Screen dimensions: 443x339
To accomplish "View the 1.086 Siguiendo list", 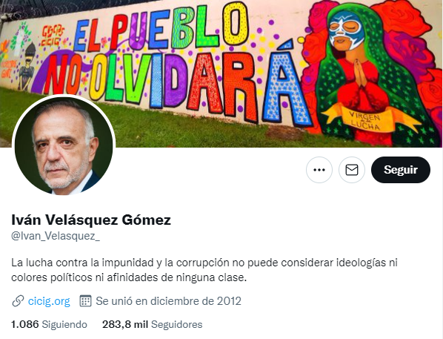I will click(x=49, y=324).
